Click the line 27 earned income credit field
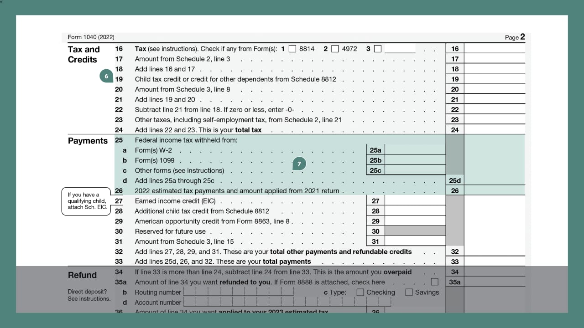The image size is (584, 328). (x=415, y=201)
